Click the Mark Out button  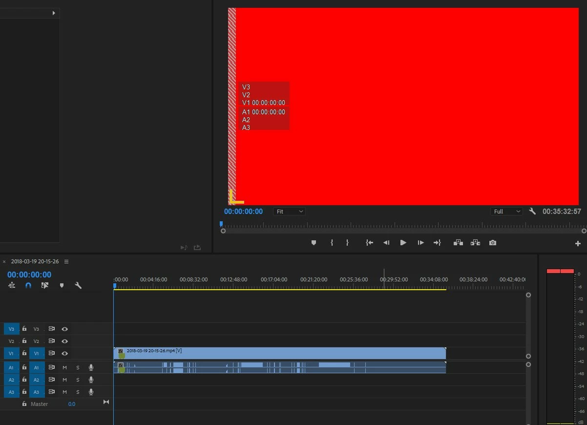pyautogui.click(x=347, y=243)
